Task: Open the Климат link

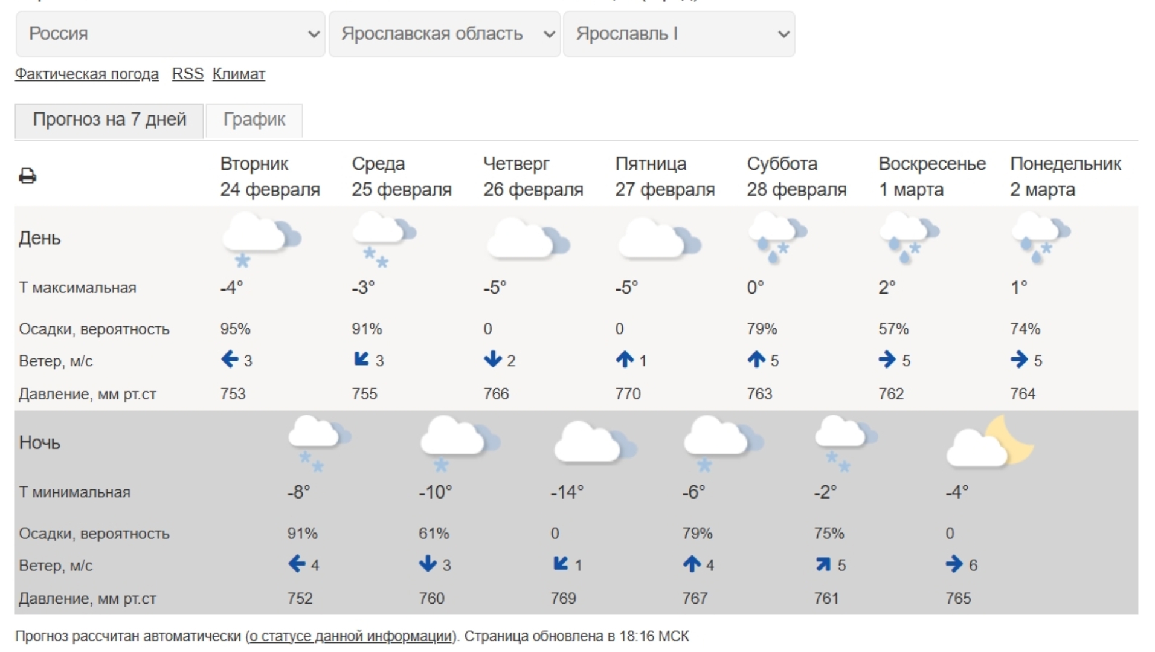Action: 239,74
